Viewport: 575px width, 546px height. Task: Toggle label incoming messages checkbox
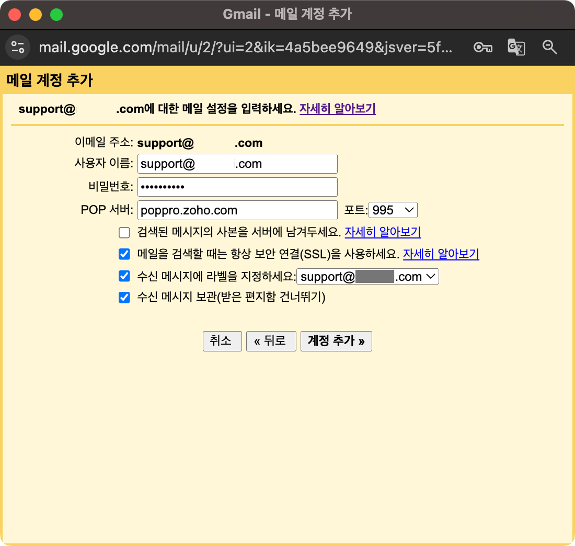click(x=124, y=276)
